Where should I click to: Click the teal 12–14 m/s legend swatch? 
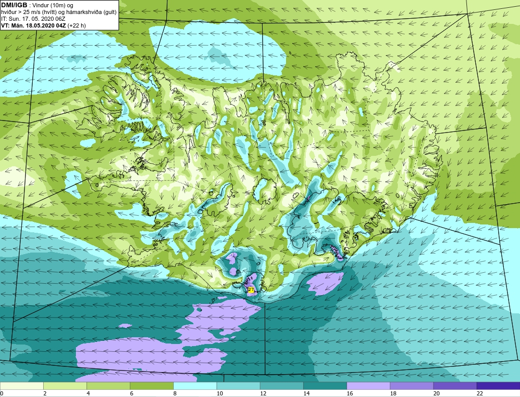coord(282,386)
